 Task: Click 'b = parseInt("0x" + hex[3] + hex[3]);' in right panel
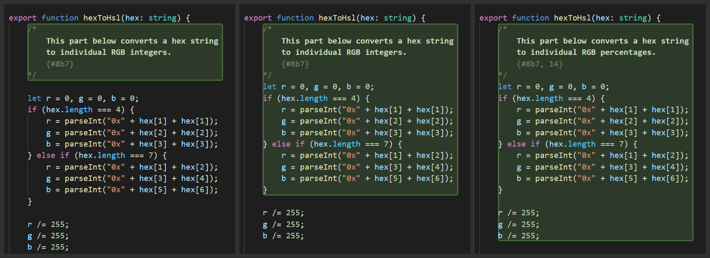603,133
